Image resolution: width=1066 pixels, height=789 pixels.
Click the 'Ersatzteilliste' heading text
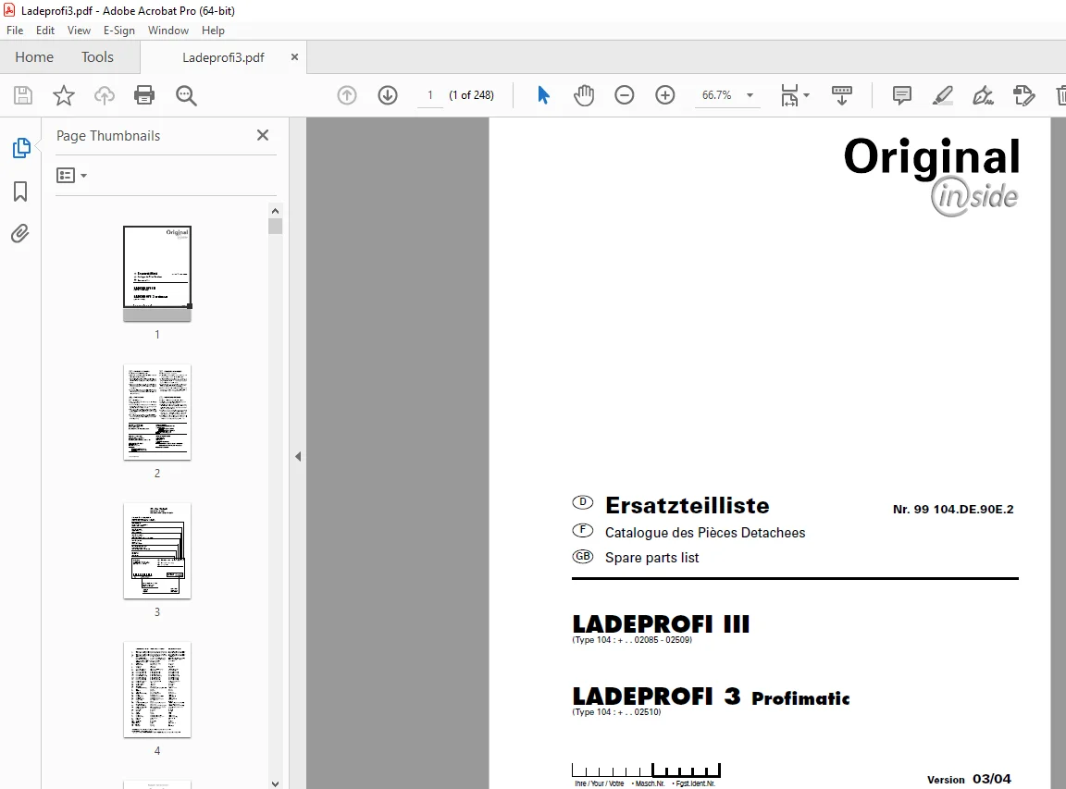(x=687, y=506)
